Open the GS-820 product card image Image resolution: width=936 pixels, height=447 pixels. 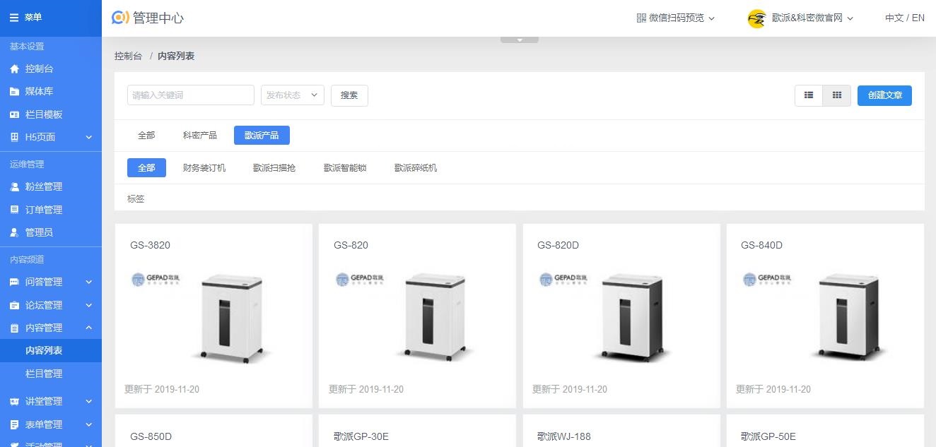tap(417, 318)
